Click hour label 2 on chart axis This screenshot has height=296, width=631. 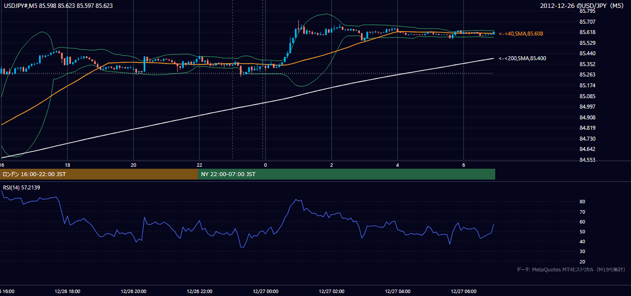(331, 165)
